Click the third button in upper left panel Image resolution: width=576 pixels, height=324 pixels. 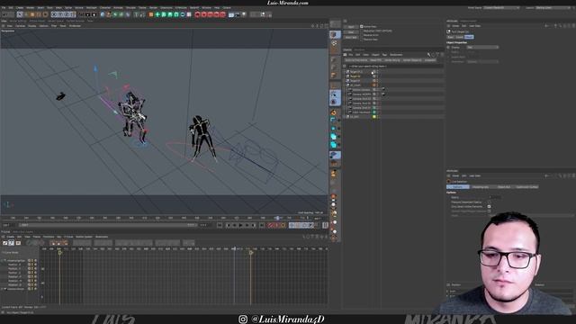351,37
